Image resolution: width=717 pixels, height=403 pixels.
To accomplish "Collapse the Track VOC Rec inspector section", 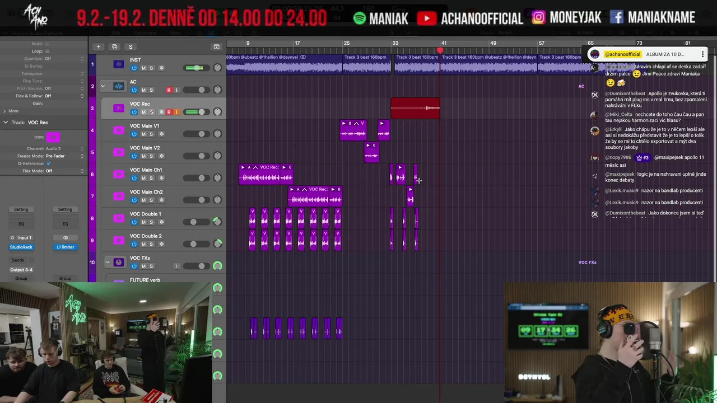I will [x=6, y=123].
